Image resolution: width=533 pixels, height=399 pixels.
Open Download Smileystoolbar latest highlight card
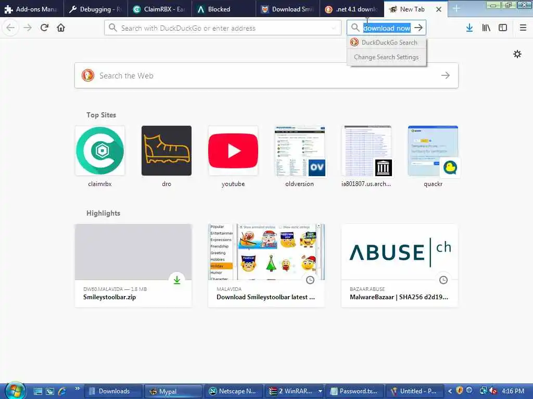tap(266, 265)
